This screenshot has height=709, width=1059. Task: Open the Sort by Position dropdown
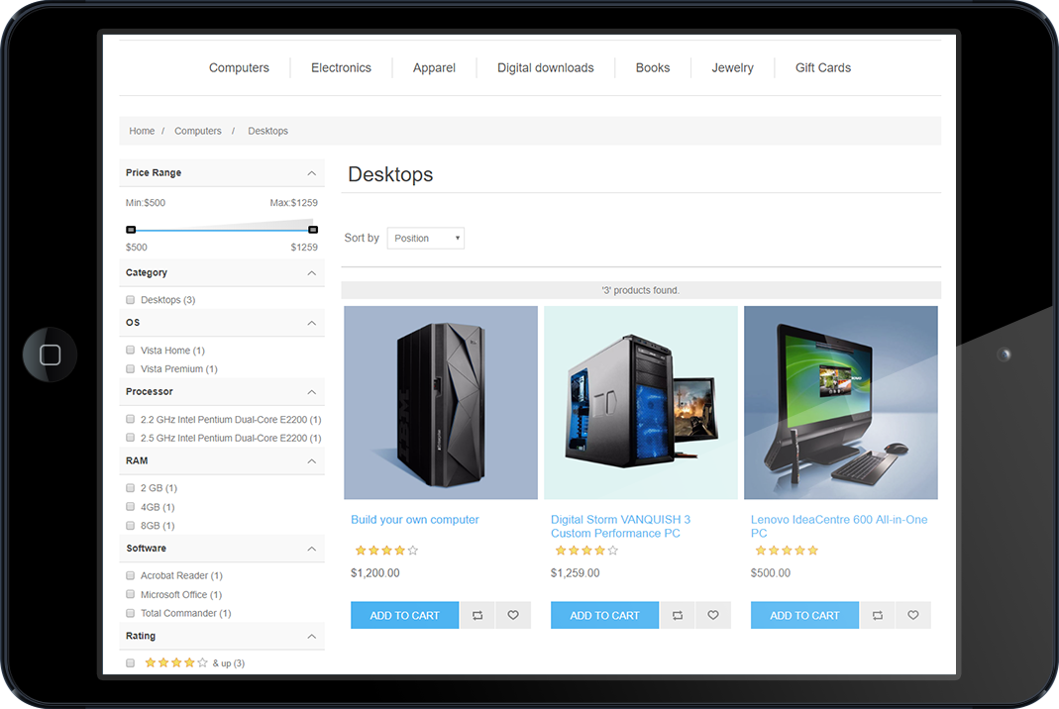coord(426,239)
